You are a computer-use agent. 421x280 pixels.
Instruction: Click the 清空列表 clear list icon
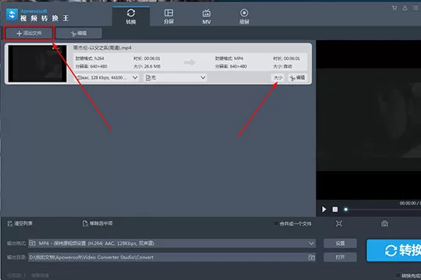tap(10, 223)
